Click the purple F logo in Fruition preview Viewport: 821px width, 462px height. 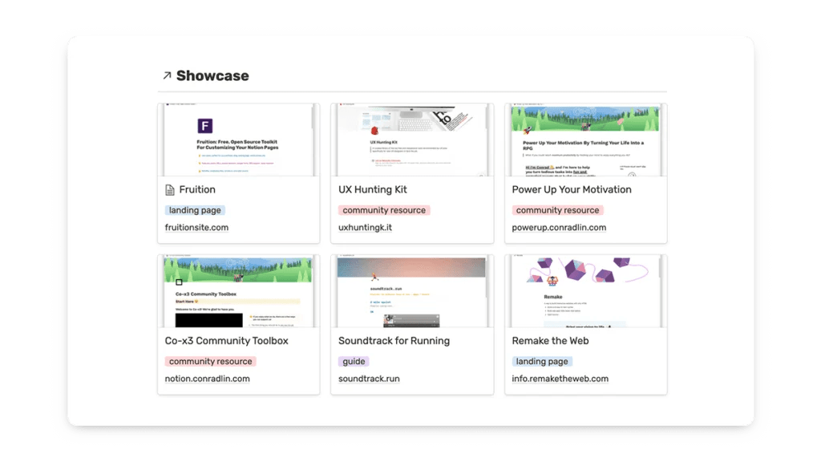tap(204, 126)
